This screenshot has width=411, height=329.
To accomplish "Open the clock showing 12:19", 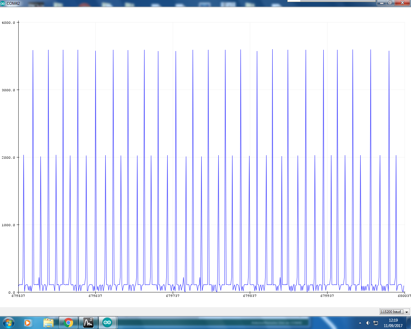I will 393,320.
